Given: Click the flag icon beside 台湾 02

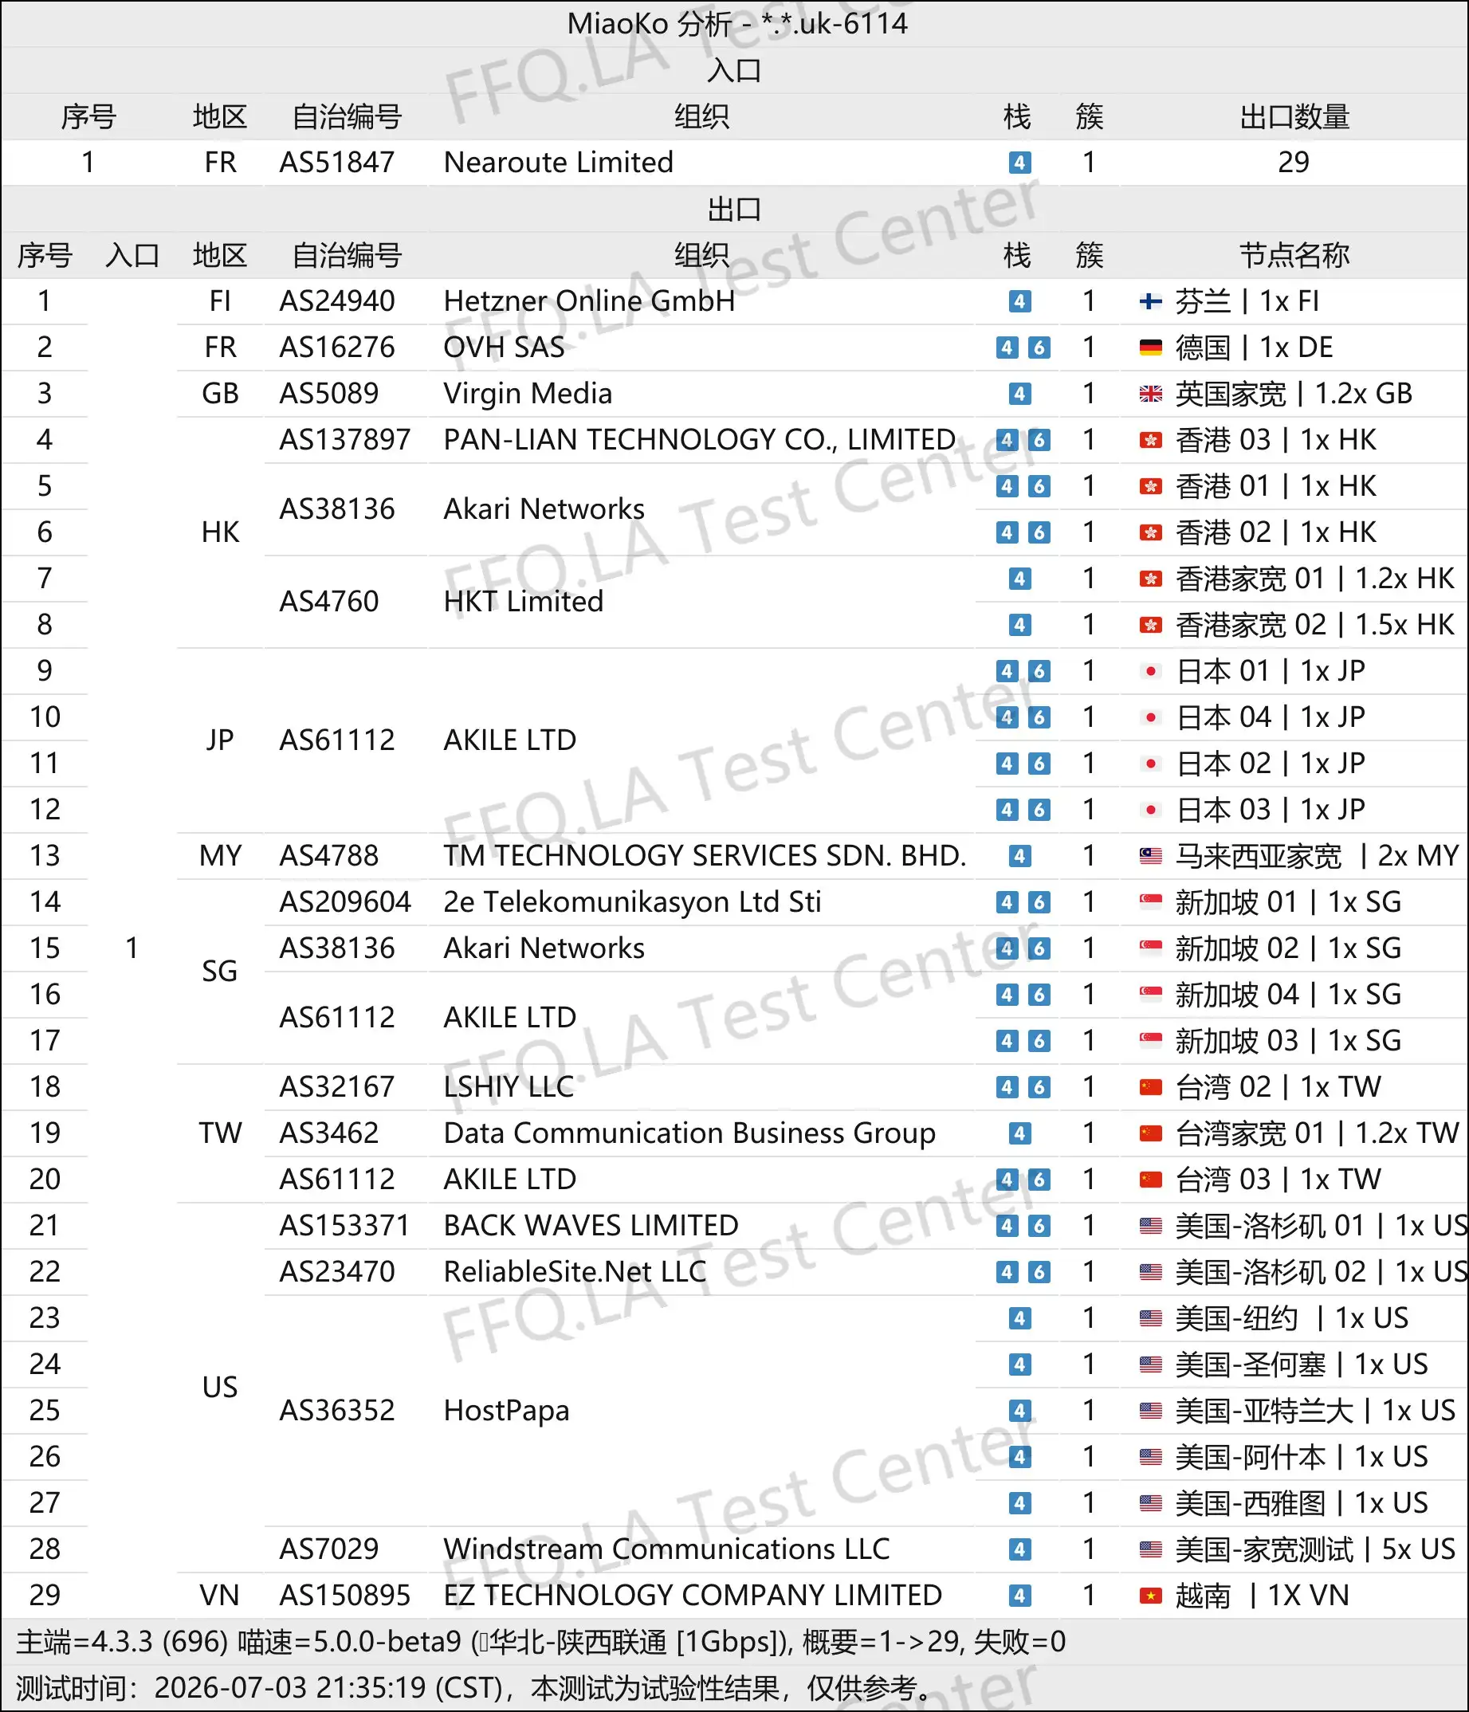Looking at the screenshot, I should [x=1150, y=1087].
